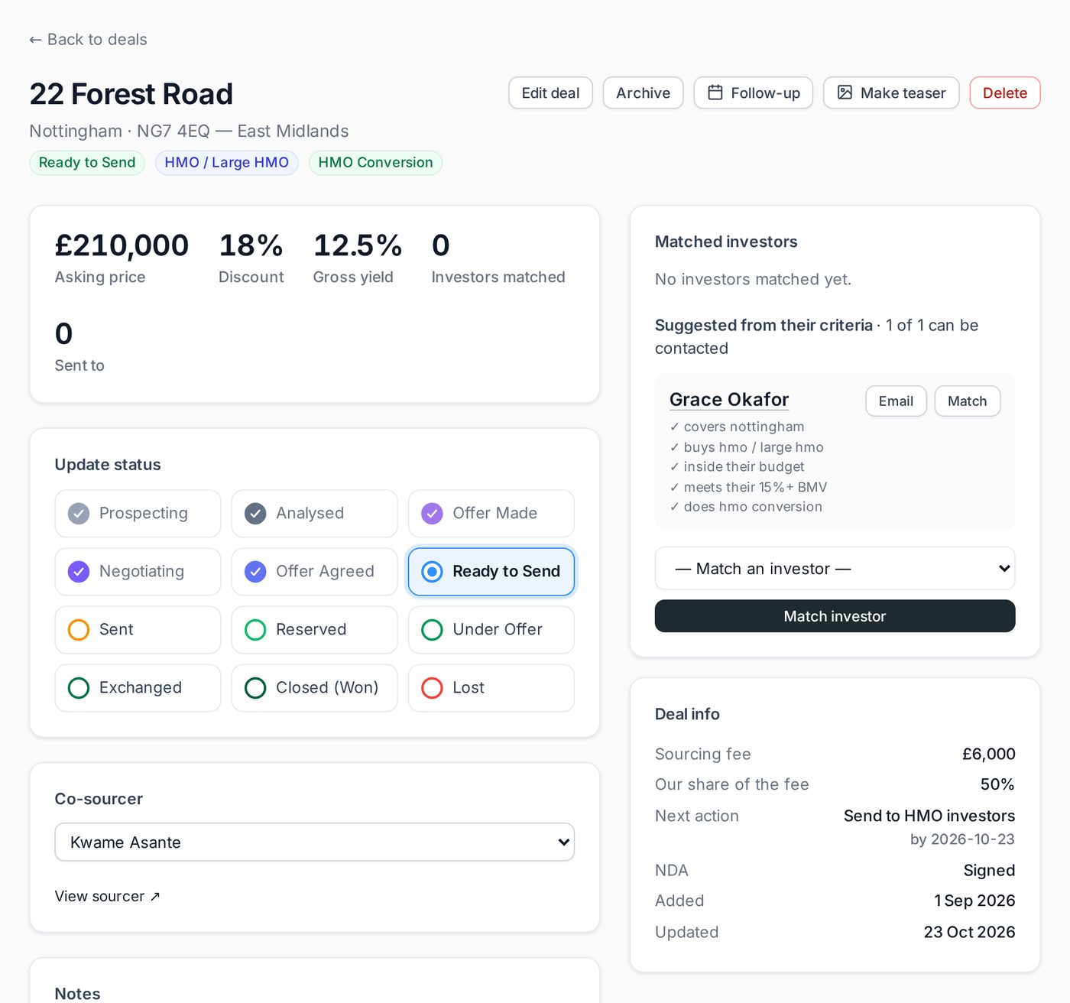Email Grace Okafor
1070x1003 pixels.
pos(896,401)
